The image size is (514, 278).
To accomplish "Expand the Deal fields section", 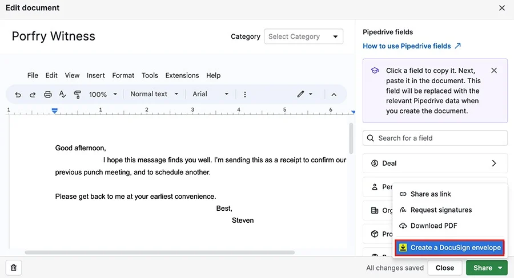I will 435,163.
